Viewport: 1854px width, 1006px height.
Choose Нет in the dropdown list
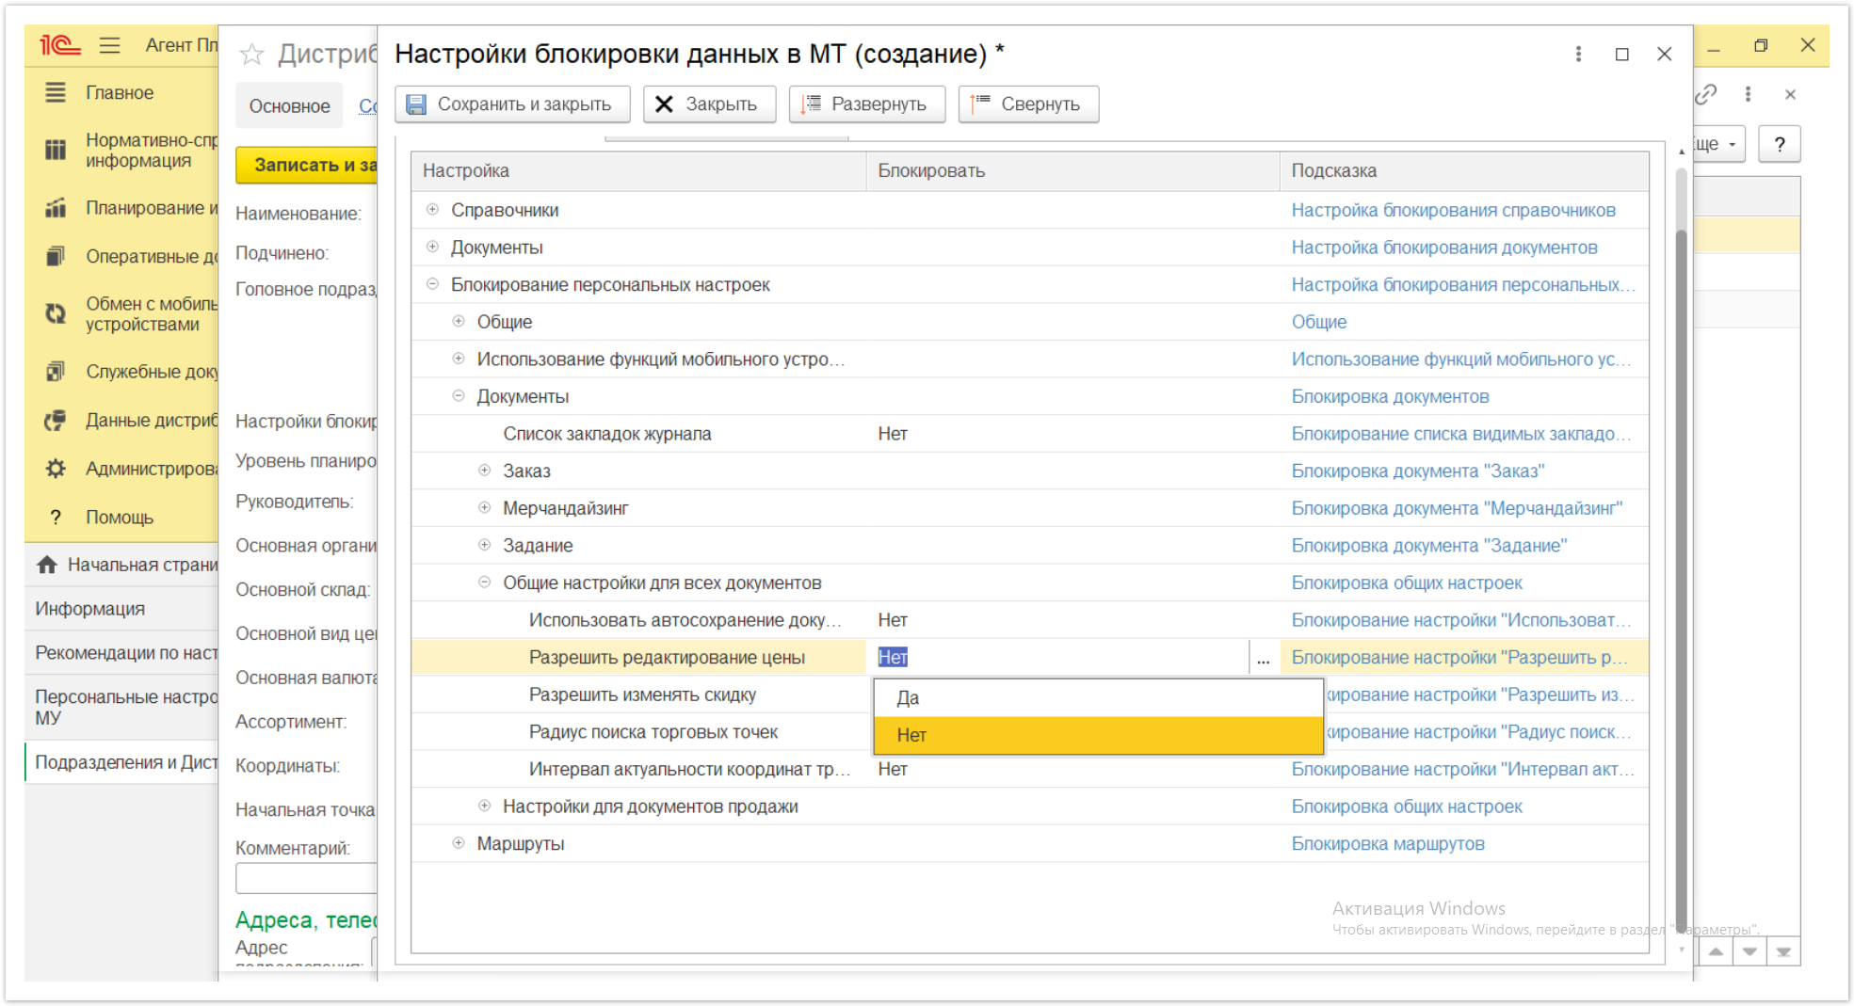point(1098,735)
